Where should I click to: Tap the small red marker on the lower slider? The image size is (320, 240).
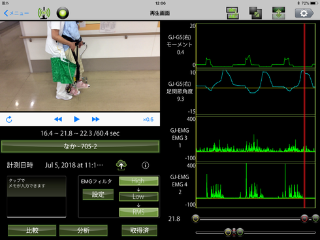click(x=234, y=232)
